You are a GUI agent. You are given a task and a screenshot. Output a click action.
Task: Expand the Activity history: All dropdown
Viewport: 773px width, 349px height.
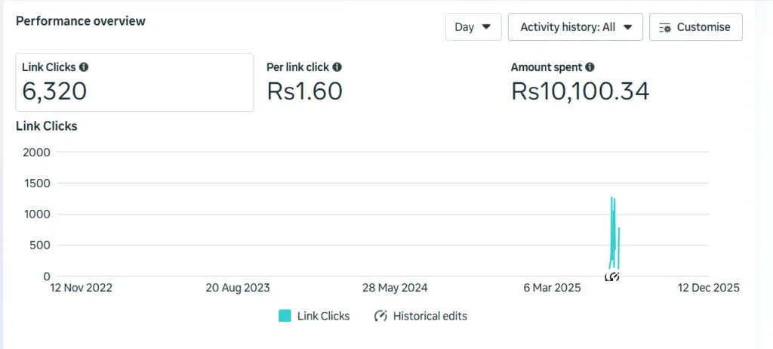click(x=575, y=27)
